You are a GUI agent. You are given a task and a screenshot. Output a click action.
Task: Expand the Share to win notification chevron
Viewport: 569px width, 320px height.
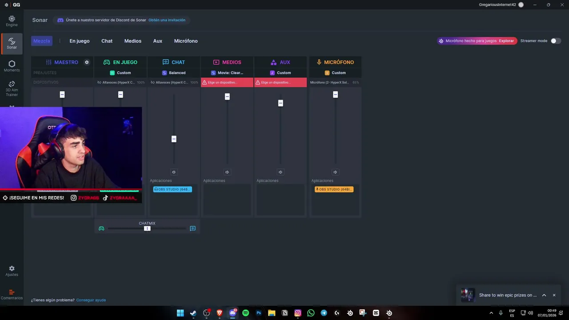coord(544,295)
